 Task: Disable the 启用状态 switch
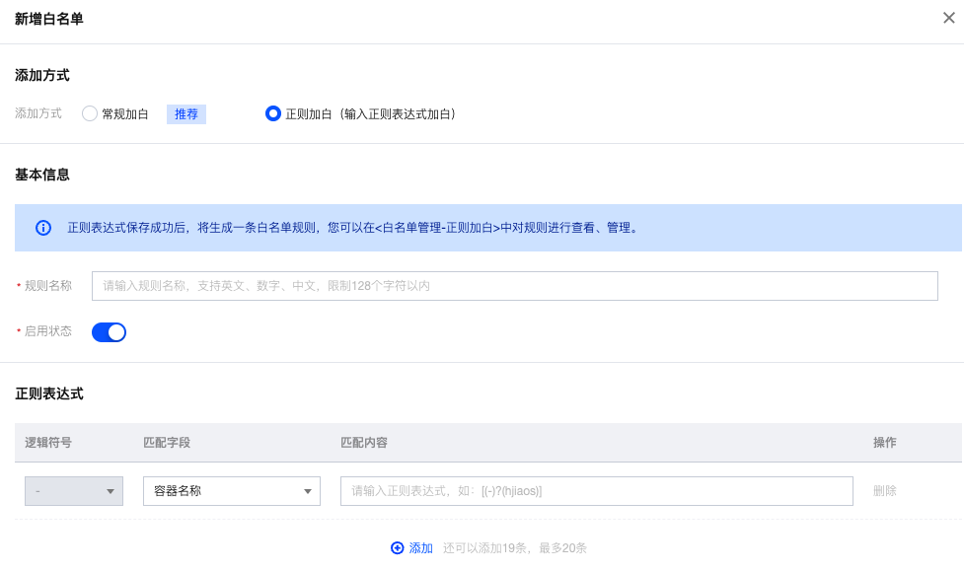(x=109, y=332)
